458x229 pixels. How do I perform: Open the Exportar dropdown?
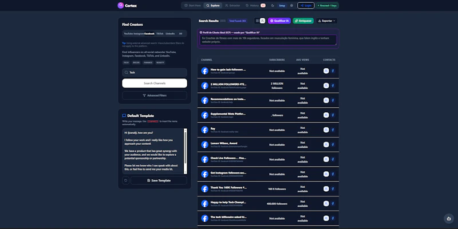tap(326, 21)
